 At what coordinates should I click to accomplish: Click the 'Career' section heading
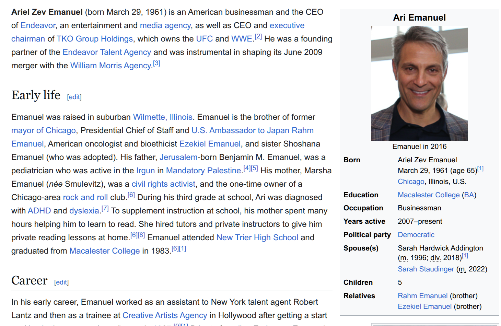click(x=30, y=280)
